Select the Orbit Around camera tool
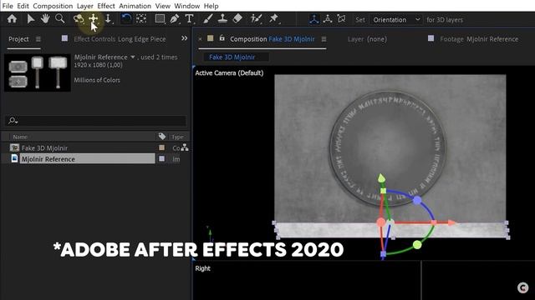This screenshot has width=535, height=300. click(79, 18)
